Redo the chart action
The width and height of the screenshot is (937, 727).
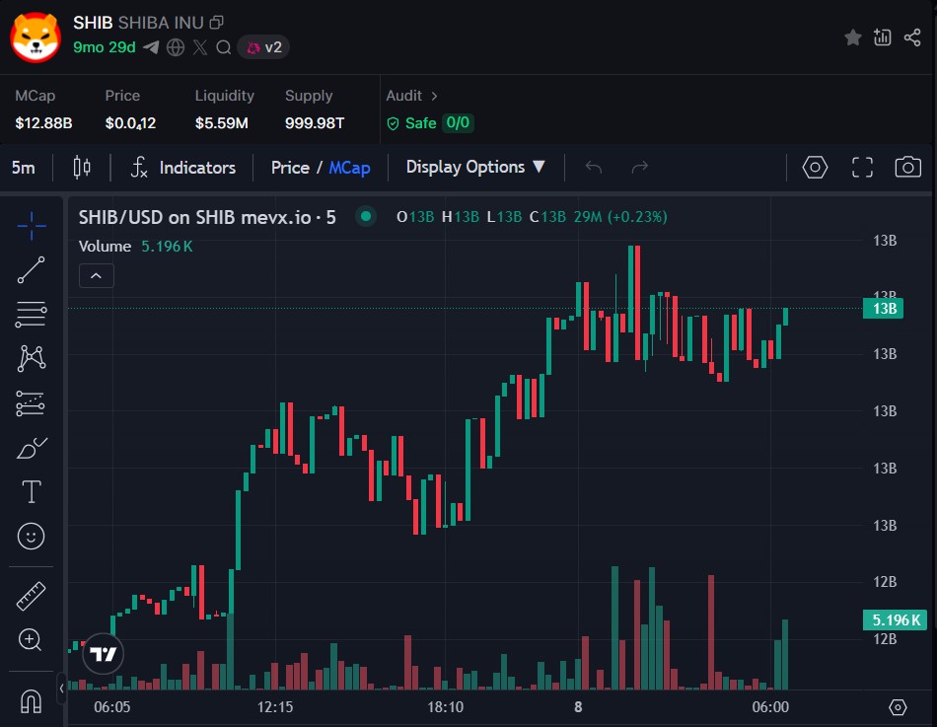click(639, 167)
